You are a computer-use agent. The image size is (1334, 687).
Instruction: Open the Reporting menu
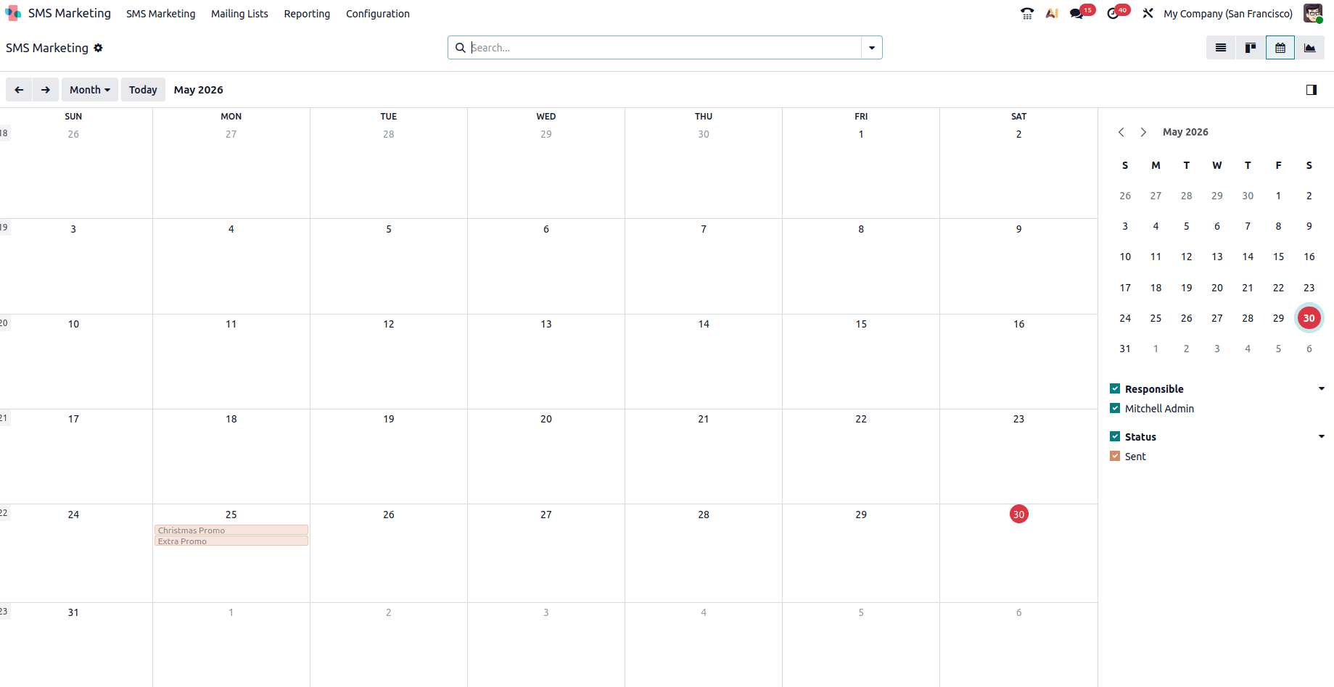(x=307, y=14)
